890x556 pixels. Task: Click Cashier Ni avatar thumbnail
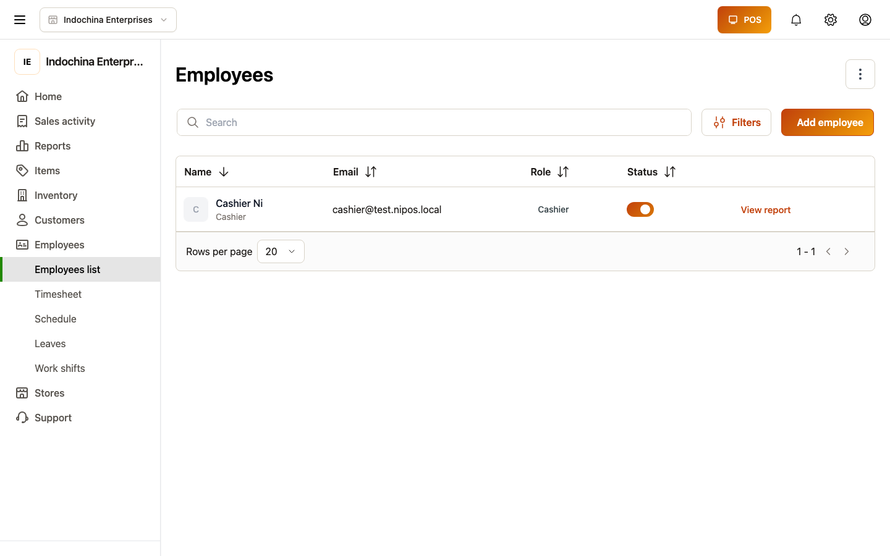click(x=196, y=209)
